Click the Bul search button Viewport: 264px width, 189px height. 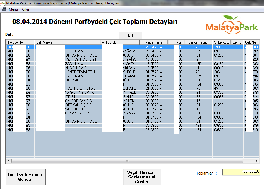coord(130,35)
